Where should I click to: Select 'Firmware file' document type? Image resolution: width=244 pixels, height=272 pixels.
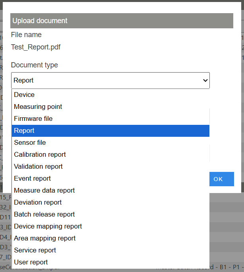click(x=110, y=119)
